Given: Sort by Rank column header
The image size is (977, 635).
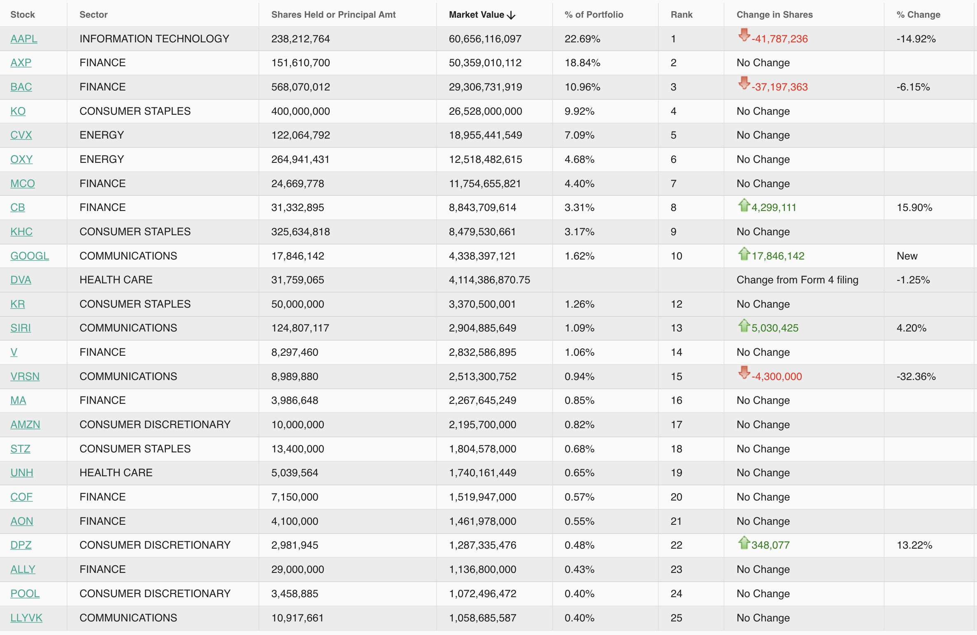Looking at the screenshot, I should coord(682,15).
